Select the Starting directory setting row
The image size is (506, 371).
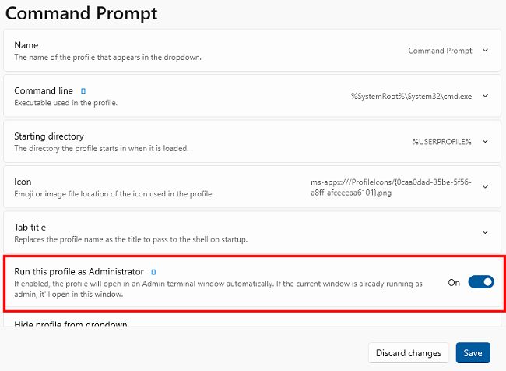click(252, 142)
